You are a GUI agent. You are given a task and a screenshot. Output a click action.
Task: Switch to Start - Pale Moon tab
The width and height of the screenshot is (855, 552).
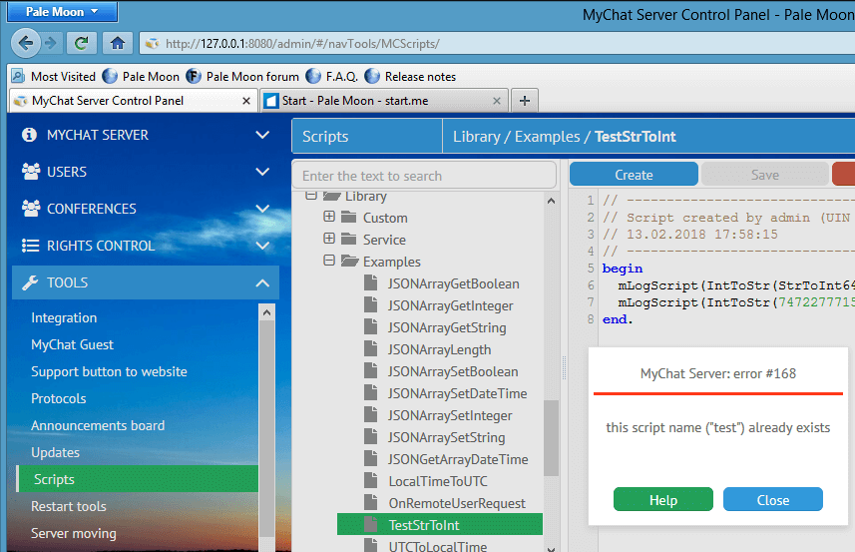pyautogui.click(x=385, y=101)
